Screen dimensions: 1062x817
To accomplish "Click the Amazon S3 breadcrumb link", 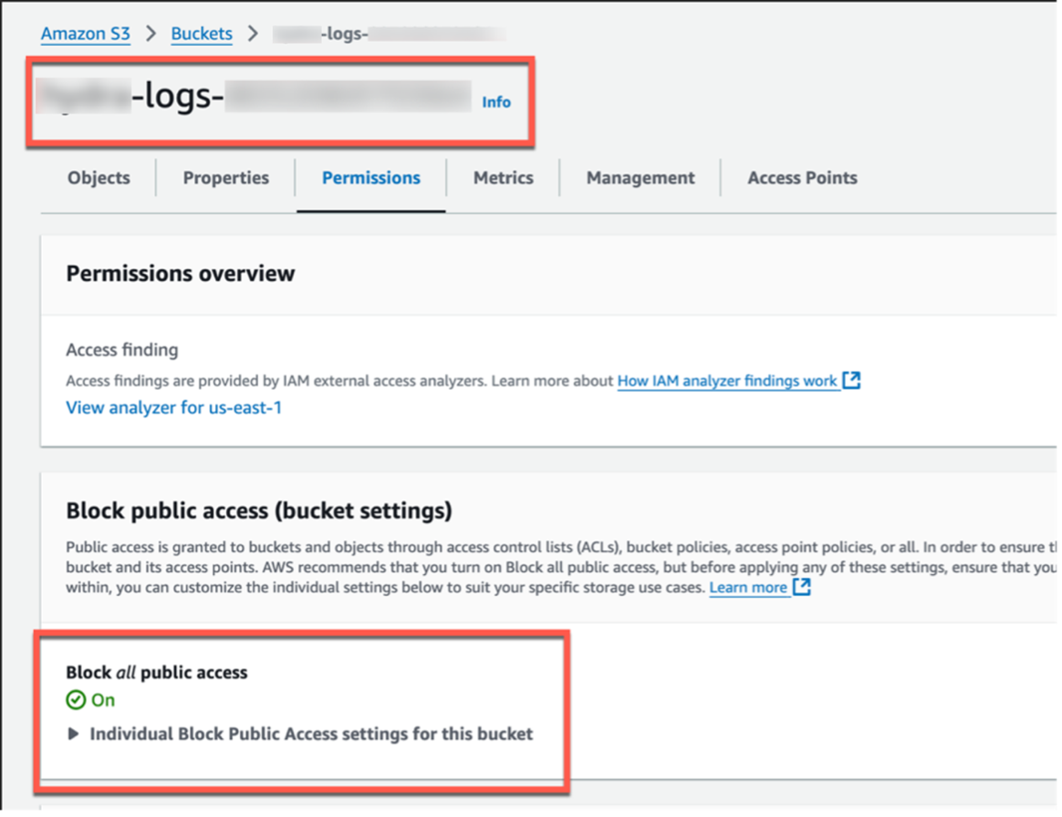I will pyautogui.click(x=85, y=33).
